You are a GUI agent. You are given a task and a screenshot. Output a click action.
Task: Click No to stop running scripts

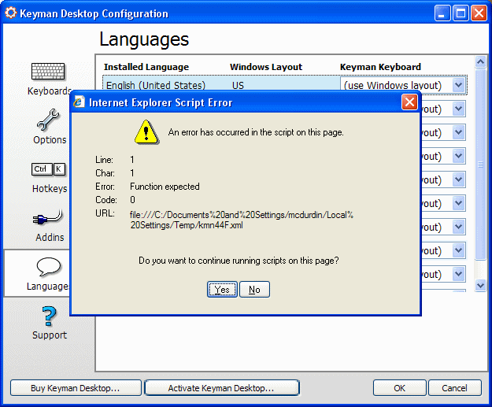click(254, 290)
